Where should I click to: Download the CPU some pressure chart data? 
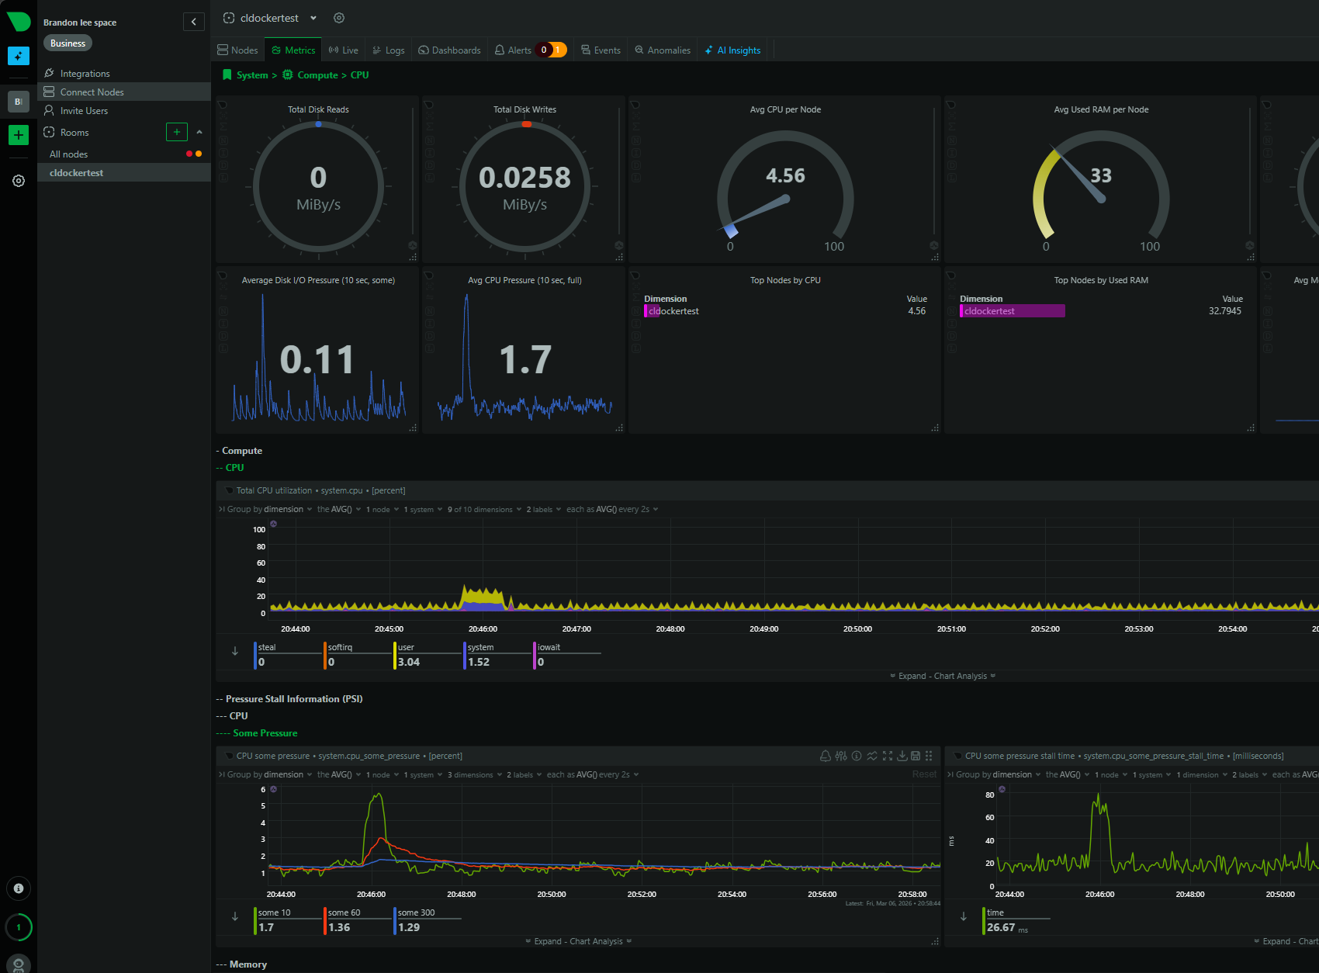click(902, 756)
